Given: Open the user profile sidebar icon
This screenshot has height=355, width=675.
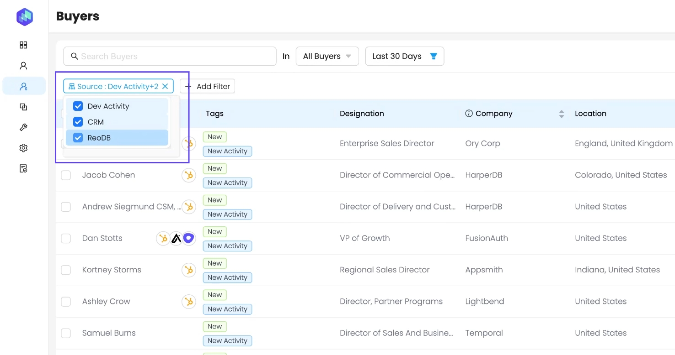Looking at the screenshot, I should (24, 66).
